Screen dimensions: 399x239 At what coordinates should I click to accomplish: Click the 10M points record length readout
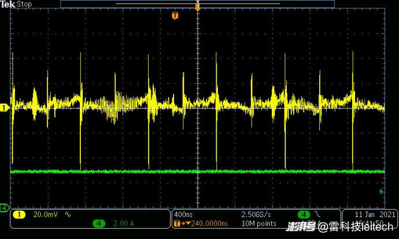click(x=258, y=223)
